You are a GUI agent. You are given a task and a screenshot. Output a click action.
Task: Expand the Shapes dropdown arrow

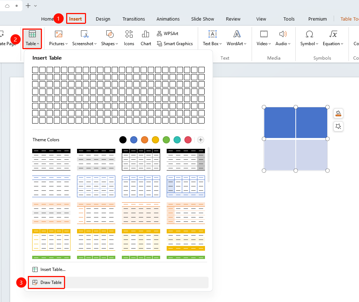pos(117,44)
